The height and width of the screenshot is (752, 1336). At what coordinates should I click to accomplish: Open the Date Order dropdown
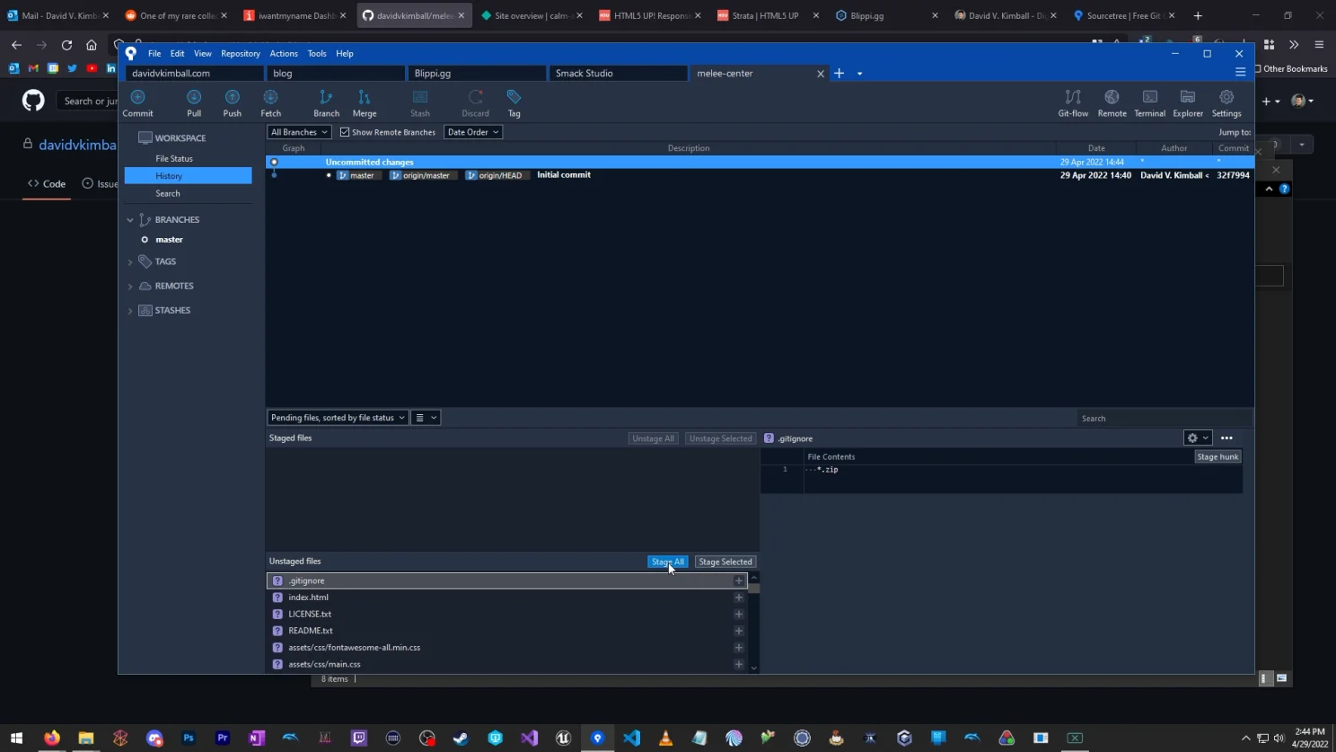click(472, 132)
